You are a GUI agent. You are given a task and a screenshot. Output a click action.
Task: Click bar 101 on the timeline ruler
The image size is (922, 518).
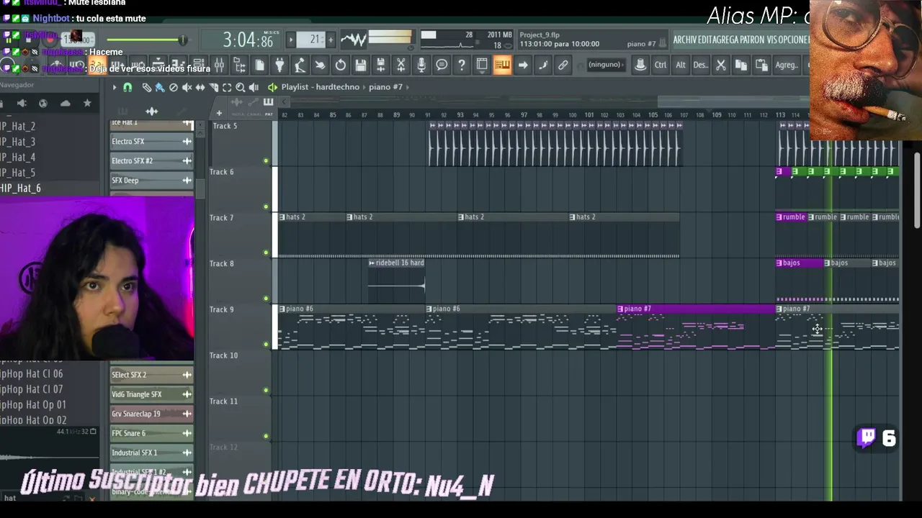coord(589,114)
